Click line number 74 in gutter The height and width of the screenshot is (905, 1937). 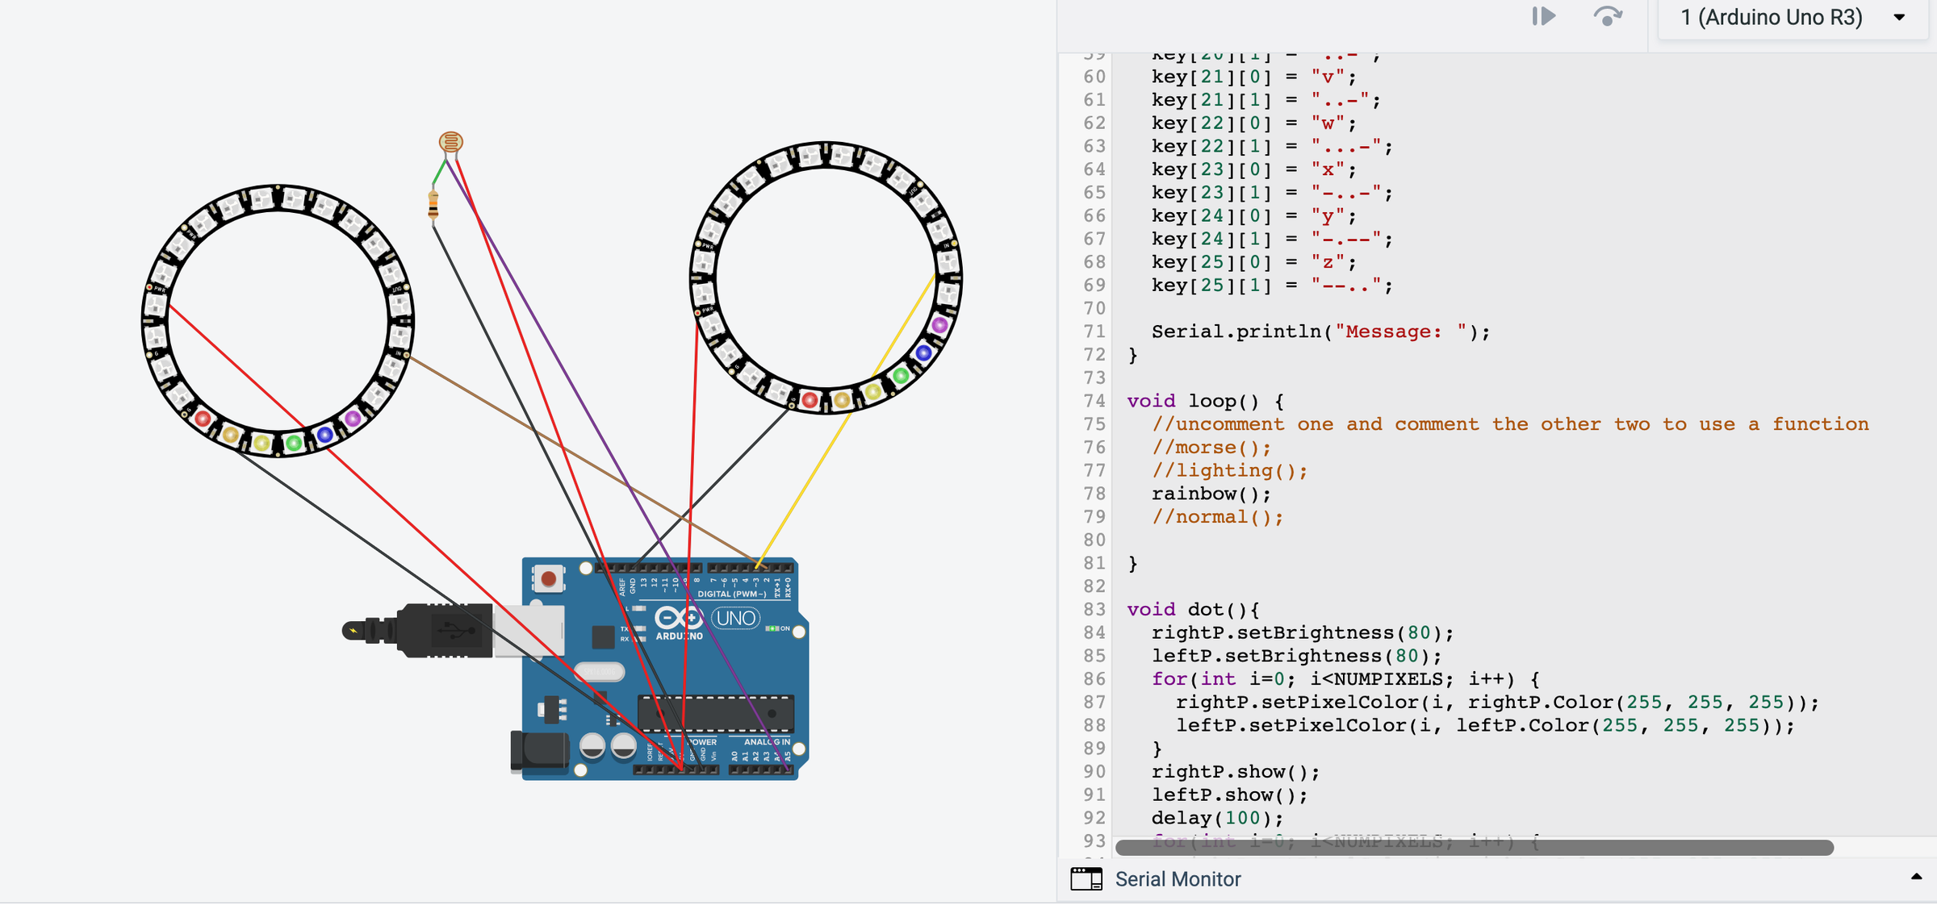pos(1094,401)
